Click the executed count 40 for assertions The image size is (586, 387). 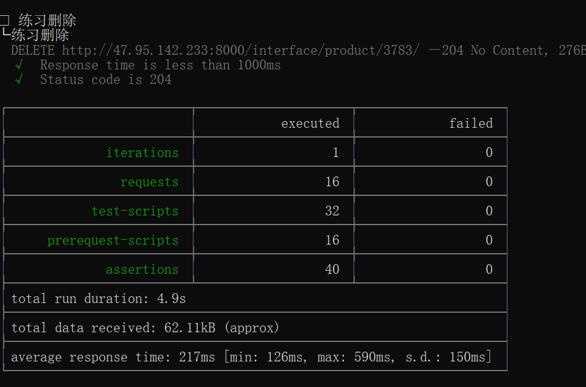[x=332, y=270]
